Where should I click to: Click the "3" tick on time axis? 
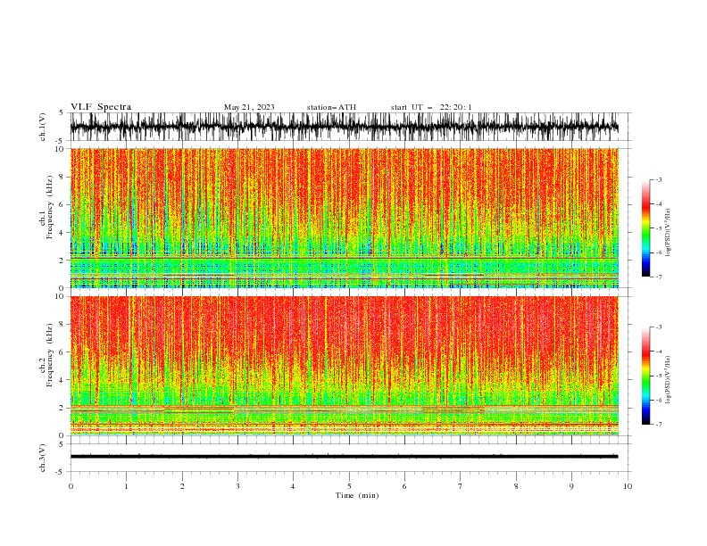pyautogui.click(x=237, y=486)
